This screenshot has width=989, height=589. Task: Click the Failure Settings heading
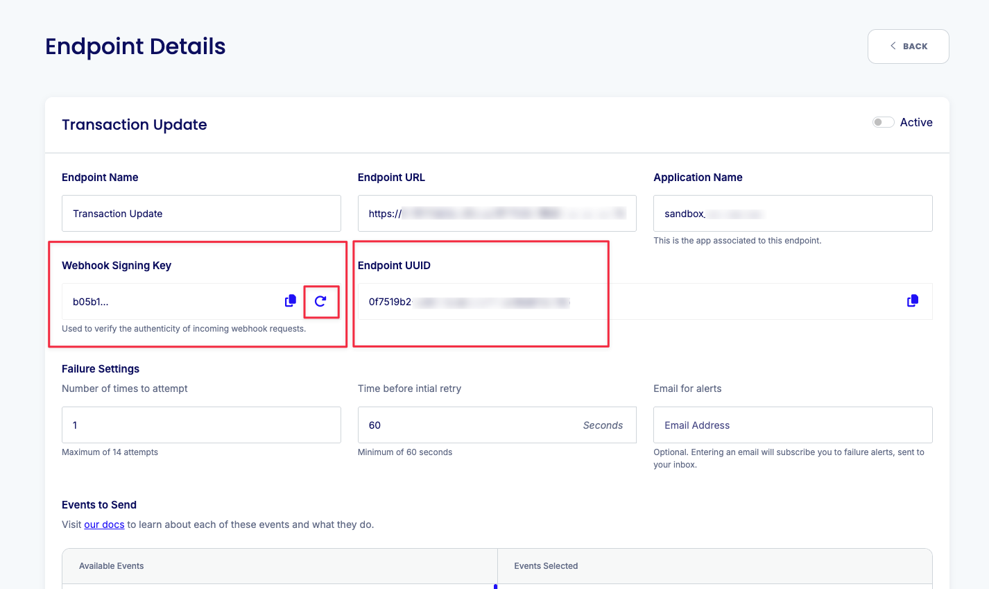click(x=101, y=369)
